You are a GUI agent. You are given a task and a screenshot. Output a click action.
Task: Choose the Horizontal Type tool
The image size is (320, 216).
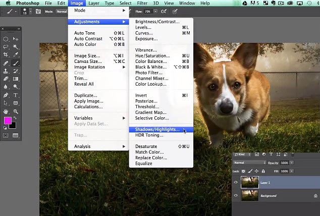[x=16, y=95]
